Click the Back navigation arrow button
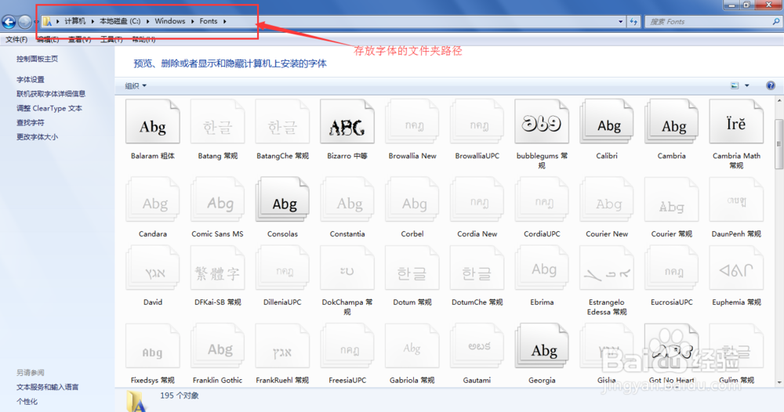784x412 pixels. pyautogui.click(x=9, y=21)
